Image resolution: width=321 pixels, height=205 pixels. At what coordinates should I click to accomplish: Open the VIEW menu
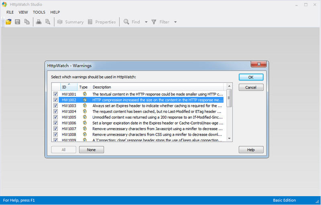[23, 12]
